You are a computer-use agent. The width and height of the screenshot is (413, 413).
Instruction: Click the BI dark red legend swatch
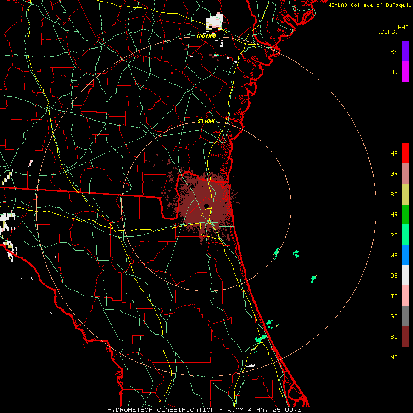(405, 337)
